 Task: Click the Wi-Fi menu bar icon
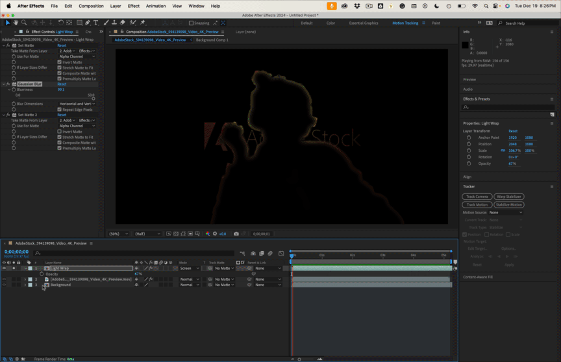coord(475,6)
